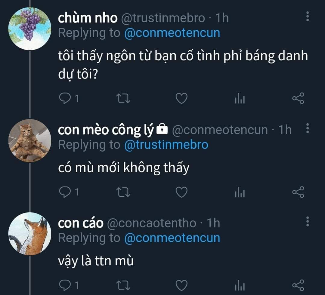
Task: View chùm nho's grape profile picture
Action: [x=29, y=29]
